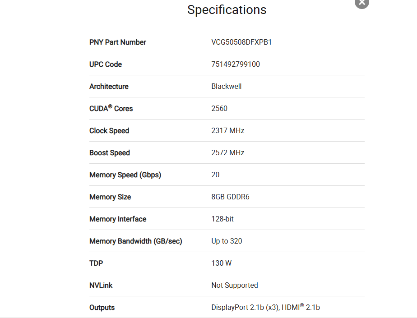Click the 2572 MHz boost speed
417x318 pixels.
pos(227,152)
